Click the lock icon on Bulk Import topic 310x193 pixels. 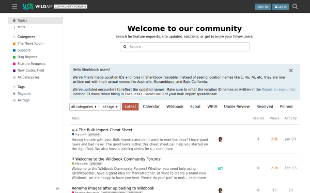73,130
